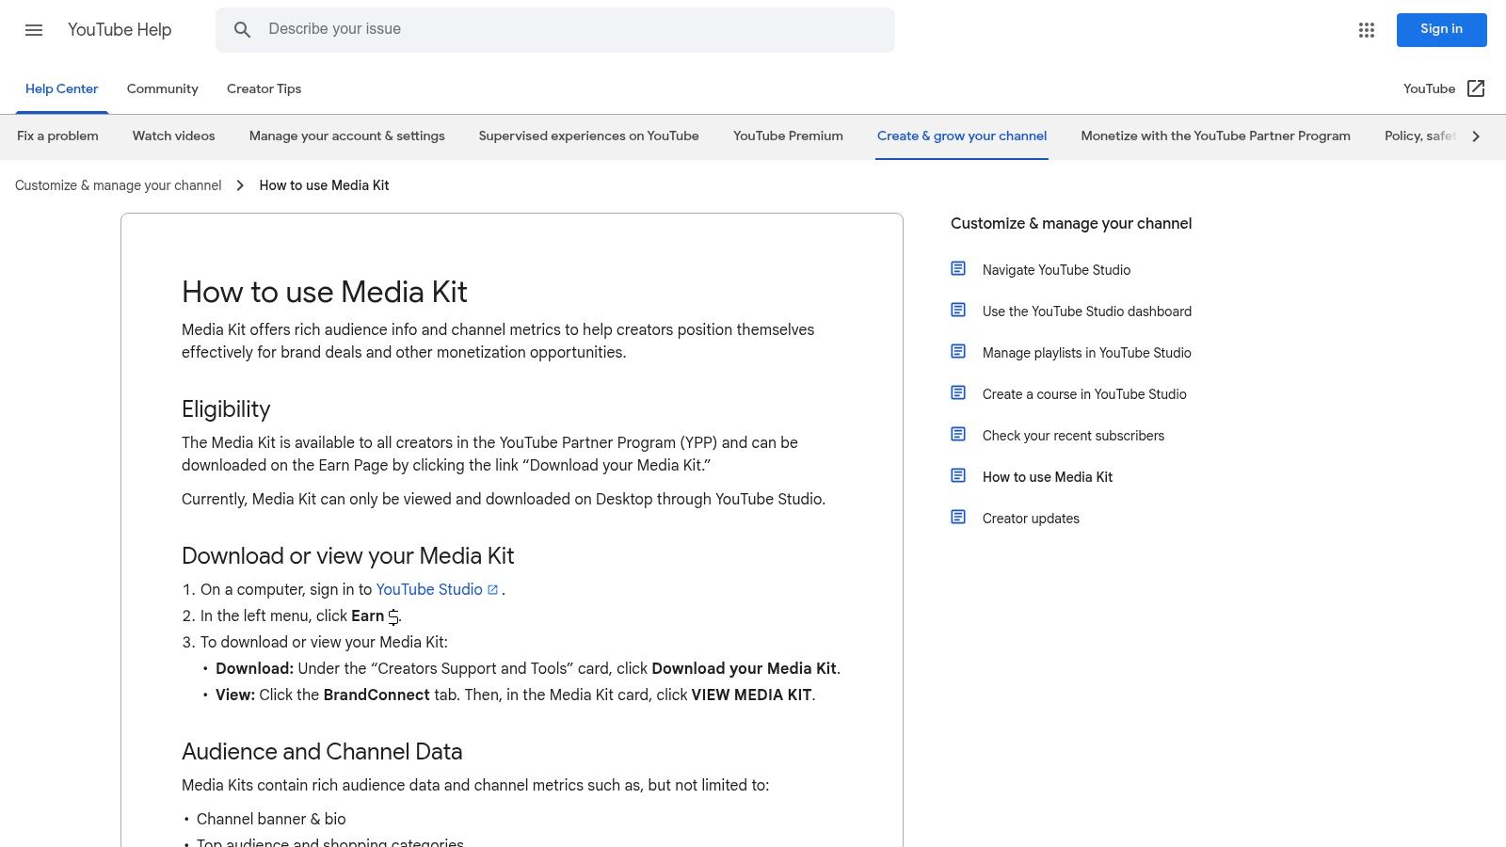Select Monetize with the YouTube Partner Program

[1215, 136]
